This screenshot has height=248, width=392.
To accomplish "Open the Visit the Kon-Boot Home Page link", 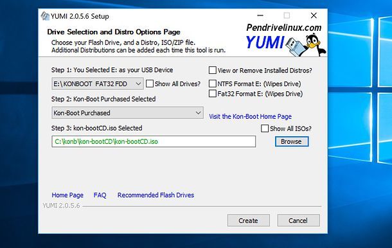I will [250, 116].
